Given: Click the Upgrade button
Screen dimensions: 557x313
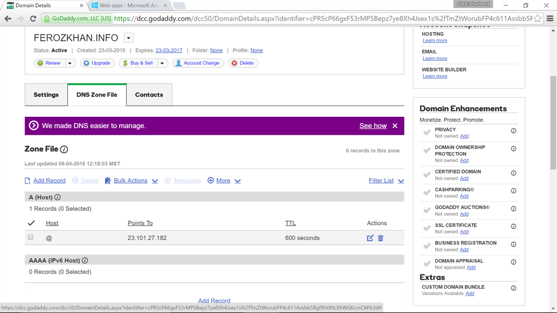Looking at the screenshot, I should tap(97, 63).
